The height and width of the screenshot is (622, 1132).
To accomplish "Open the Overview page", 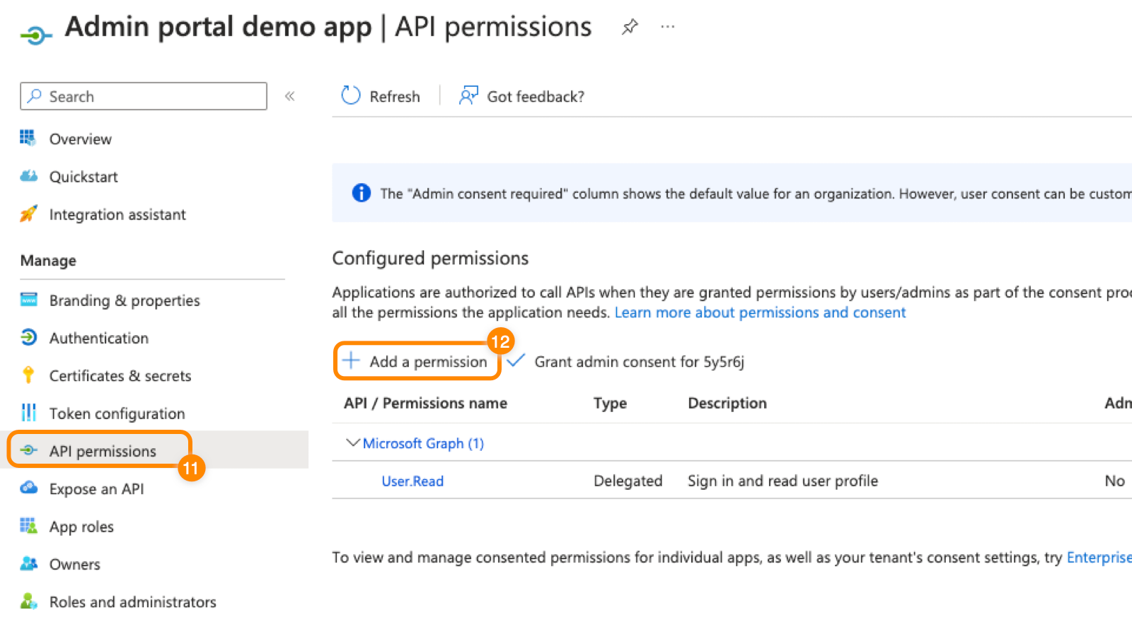I will coord(80,139).
